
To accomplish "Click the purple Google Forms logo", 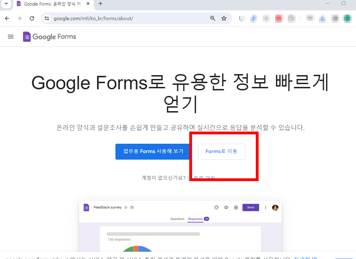I will point(26,36).
